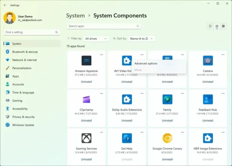Open more options for Camera
232x166 pixels.
pyautogui.click(x=223, y=55)
